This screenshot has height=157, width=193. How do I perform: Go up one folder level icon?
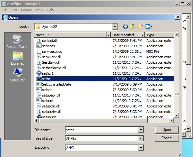[133, 26]
